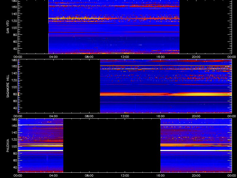This screenshot has width=237, height=178.
Task: Select 80 frequency label on Sagamore Hill axis
Action: (x=15, y=94)
